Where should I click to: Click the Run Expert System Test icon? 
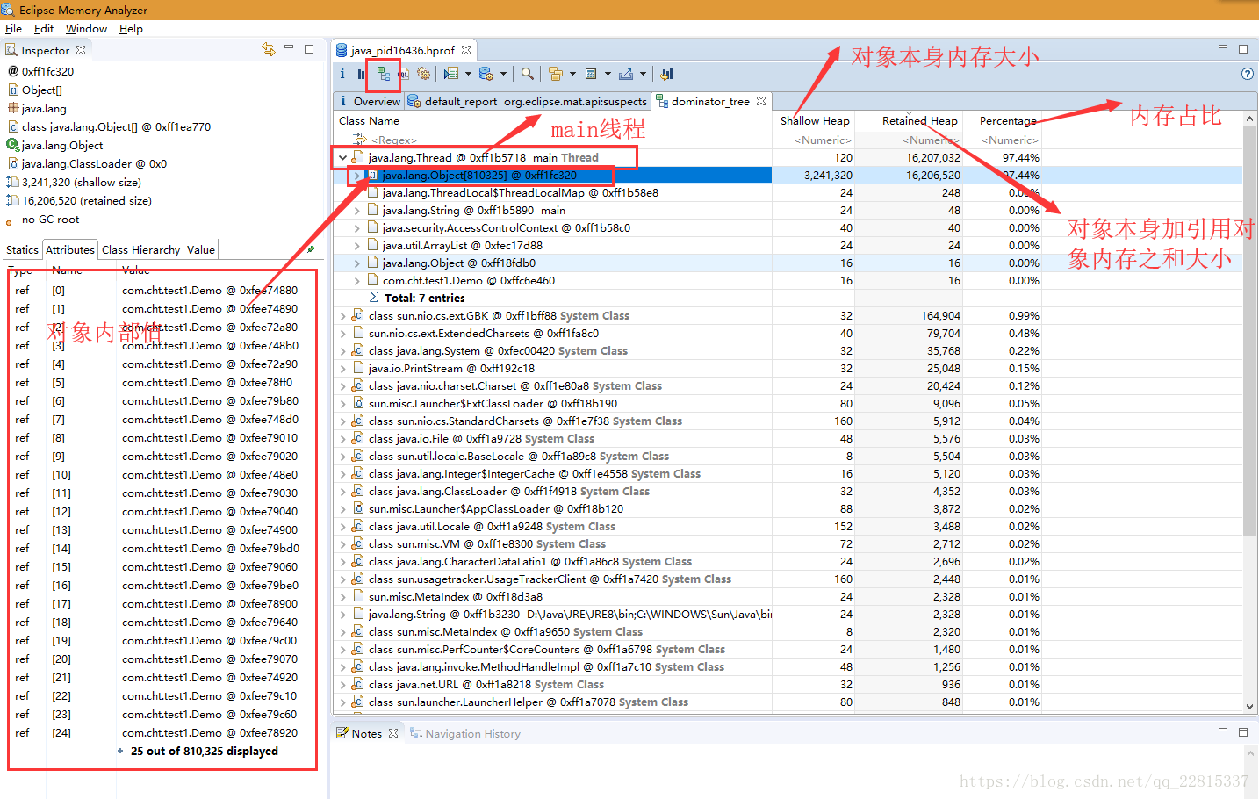pos(451,74)
